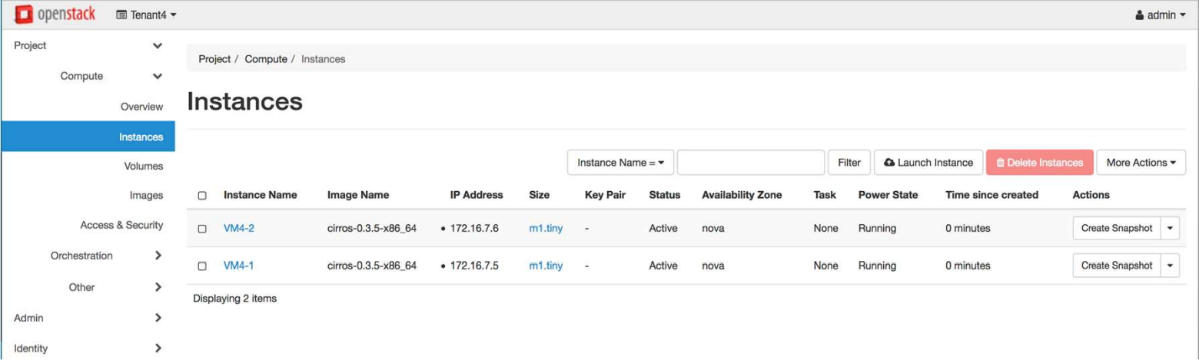
Task: Open the Tenant4 project selector
Action: pos(144,15)
